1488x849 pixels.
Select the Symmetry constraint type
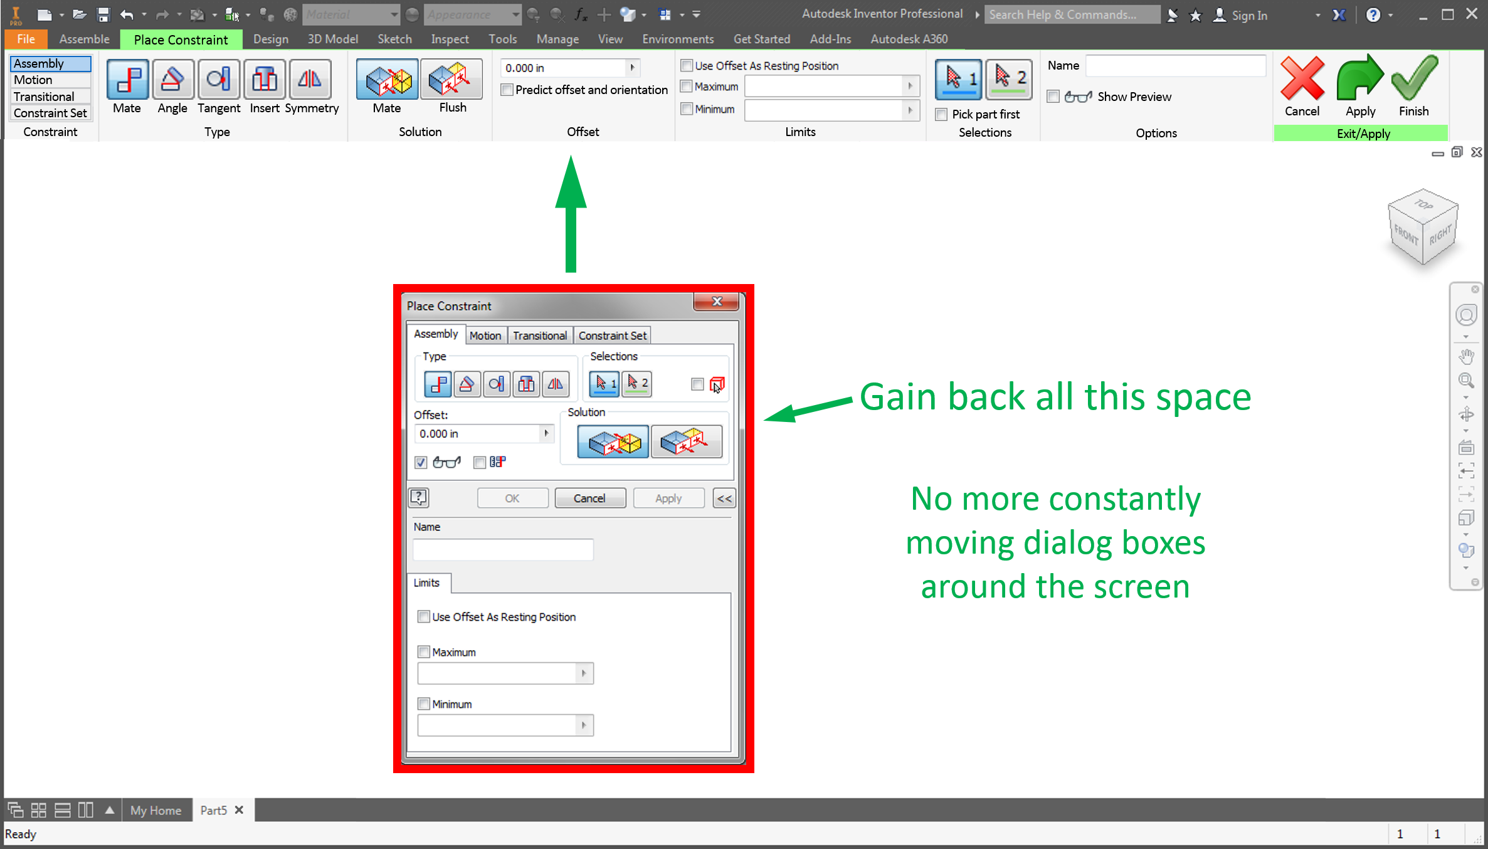tap(310, 79)
